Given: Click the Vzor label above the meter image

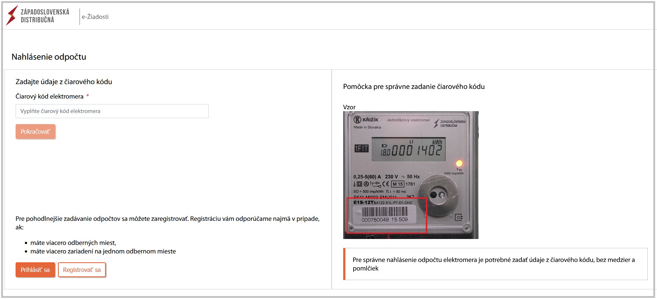Looking at the screenshot, I should [x=349, y=107].
